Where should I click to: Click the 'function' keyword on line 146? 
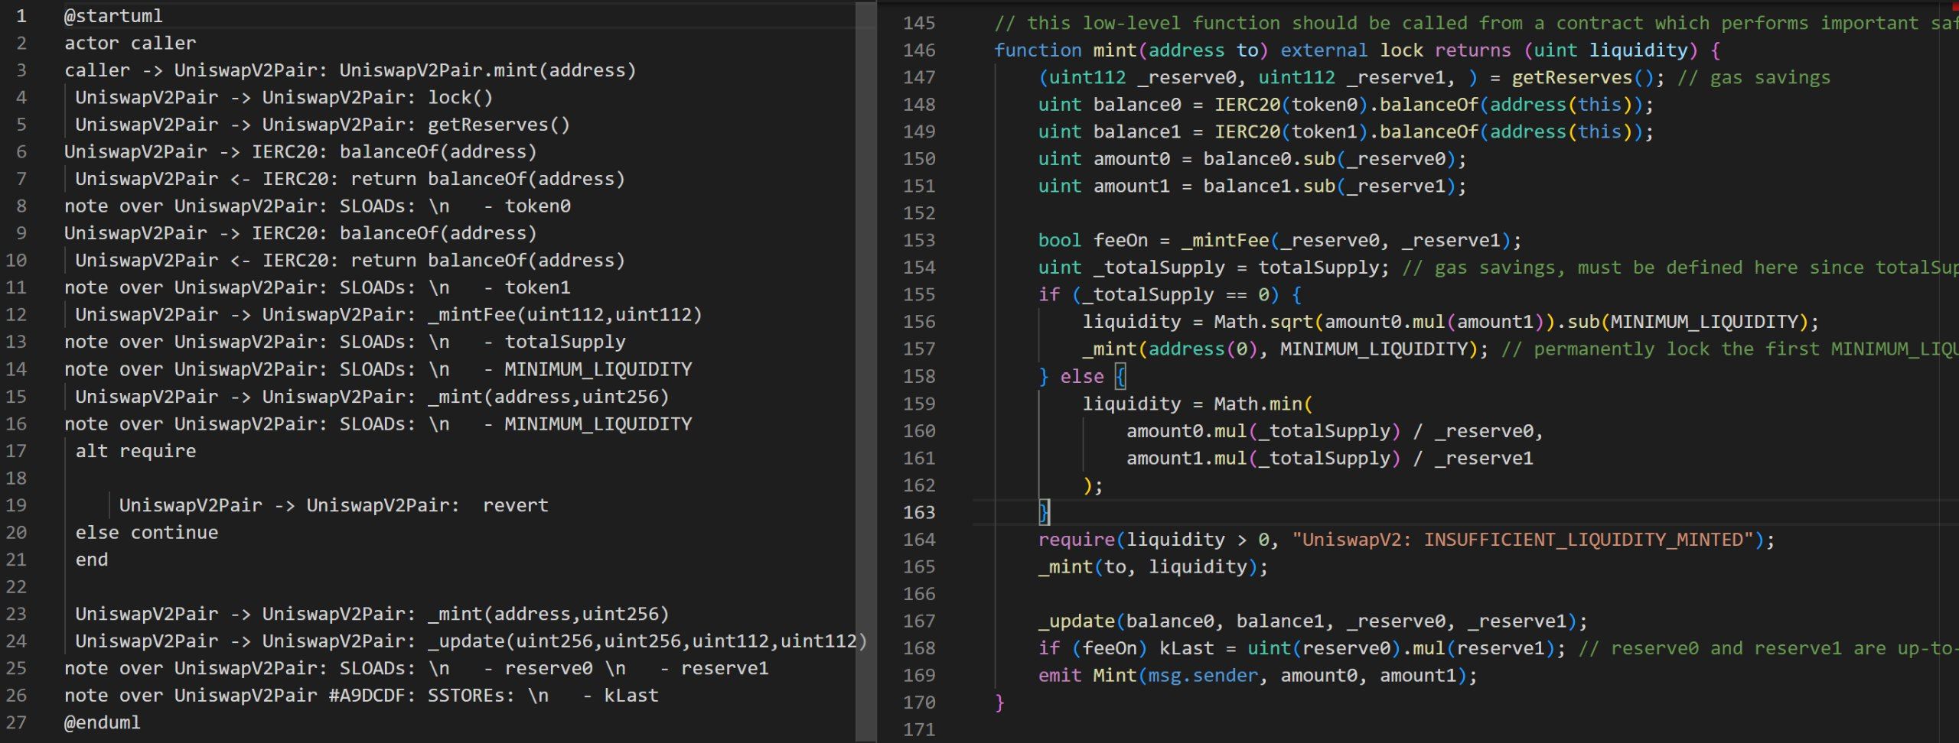click(1038, 50)
